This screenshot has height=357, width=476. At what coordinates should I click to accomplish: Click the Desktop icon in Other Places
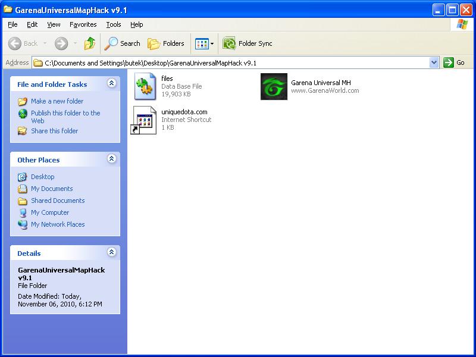(23, 177)
